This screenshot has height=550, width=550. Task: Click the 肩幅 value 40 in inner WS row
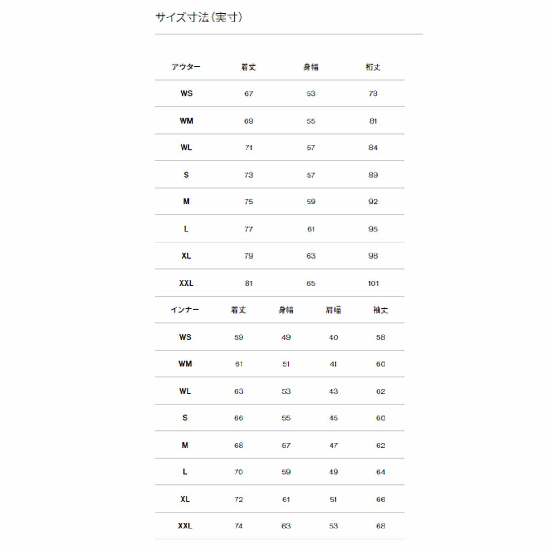(x=333, y=337)
